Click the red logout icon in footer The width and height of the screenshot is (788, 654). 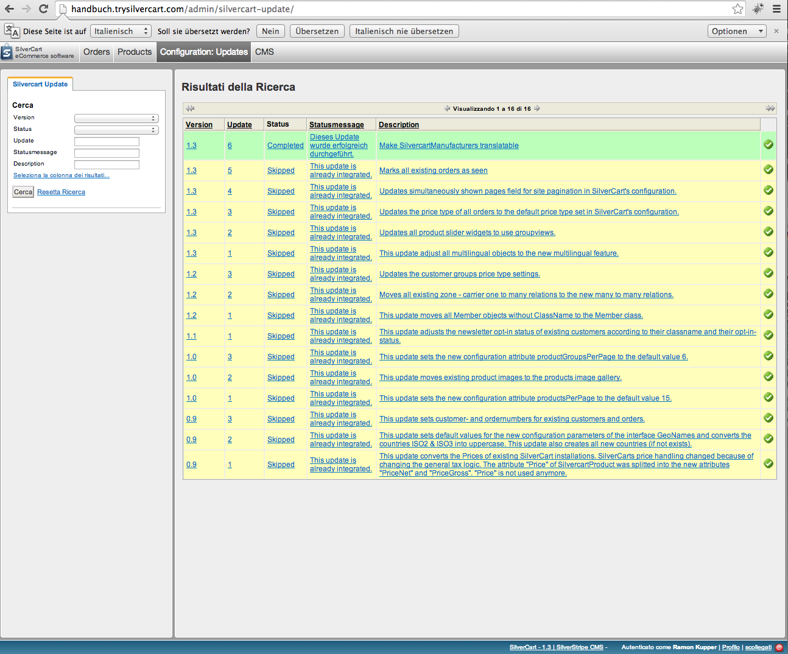[x=779, y=647]
